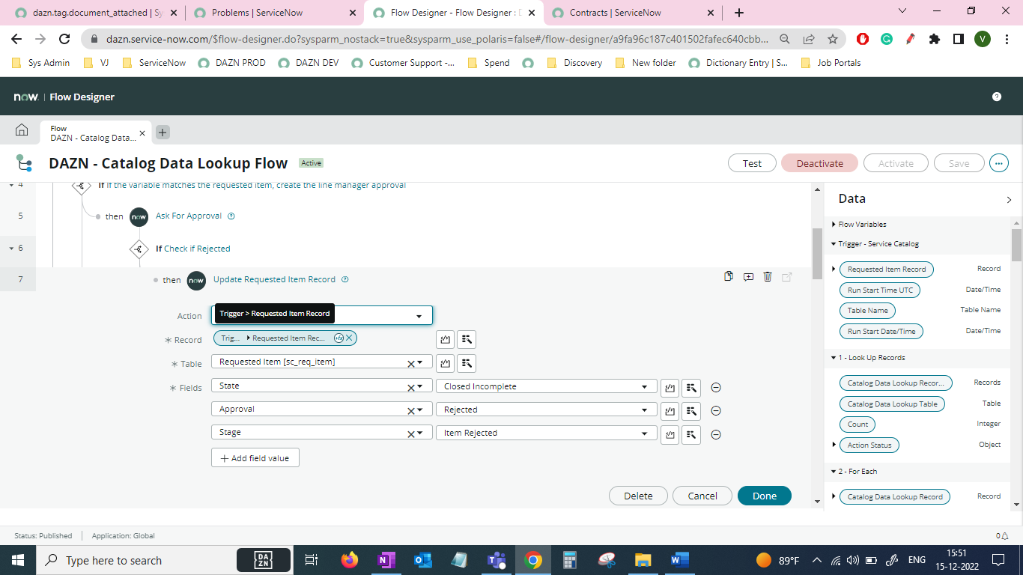Screen dimensions: 1023x575
Task: Collapse the 1 - Look Up Records section
Action: pyautogui.click(x=834, y=358)
